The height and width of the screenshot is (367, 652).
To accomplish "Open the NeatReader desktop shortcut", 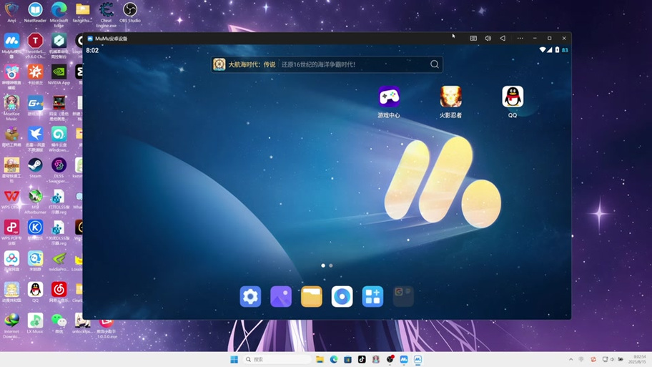I will (x=35, y=12).
